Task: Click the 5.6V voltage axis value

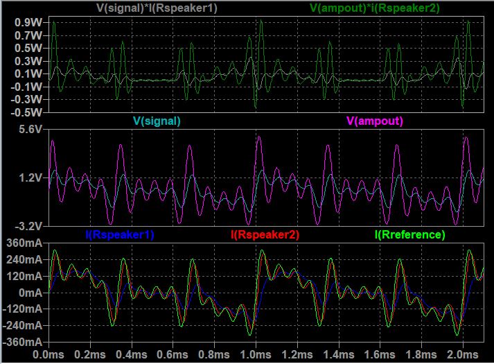Action: pyautogui.click(x=30, y=129)
